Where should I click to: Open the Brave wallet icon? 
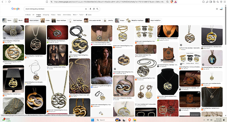[214, 2]
